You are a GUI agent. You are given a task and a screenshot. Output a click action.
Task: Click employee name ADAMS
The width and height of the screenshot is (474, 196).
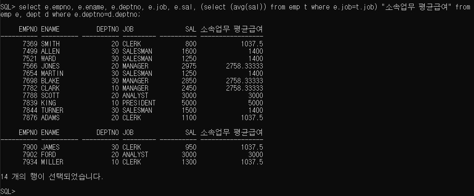click(50, 118)
